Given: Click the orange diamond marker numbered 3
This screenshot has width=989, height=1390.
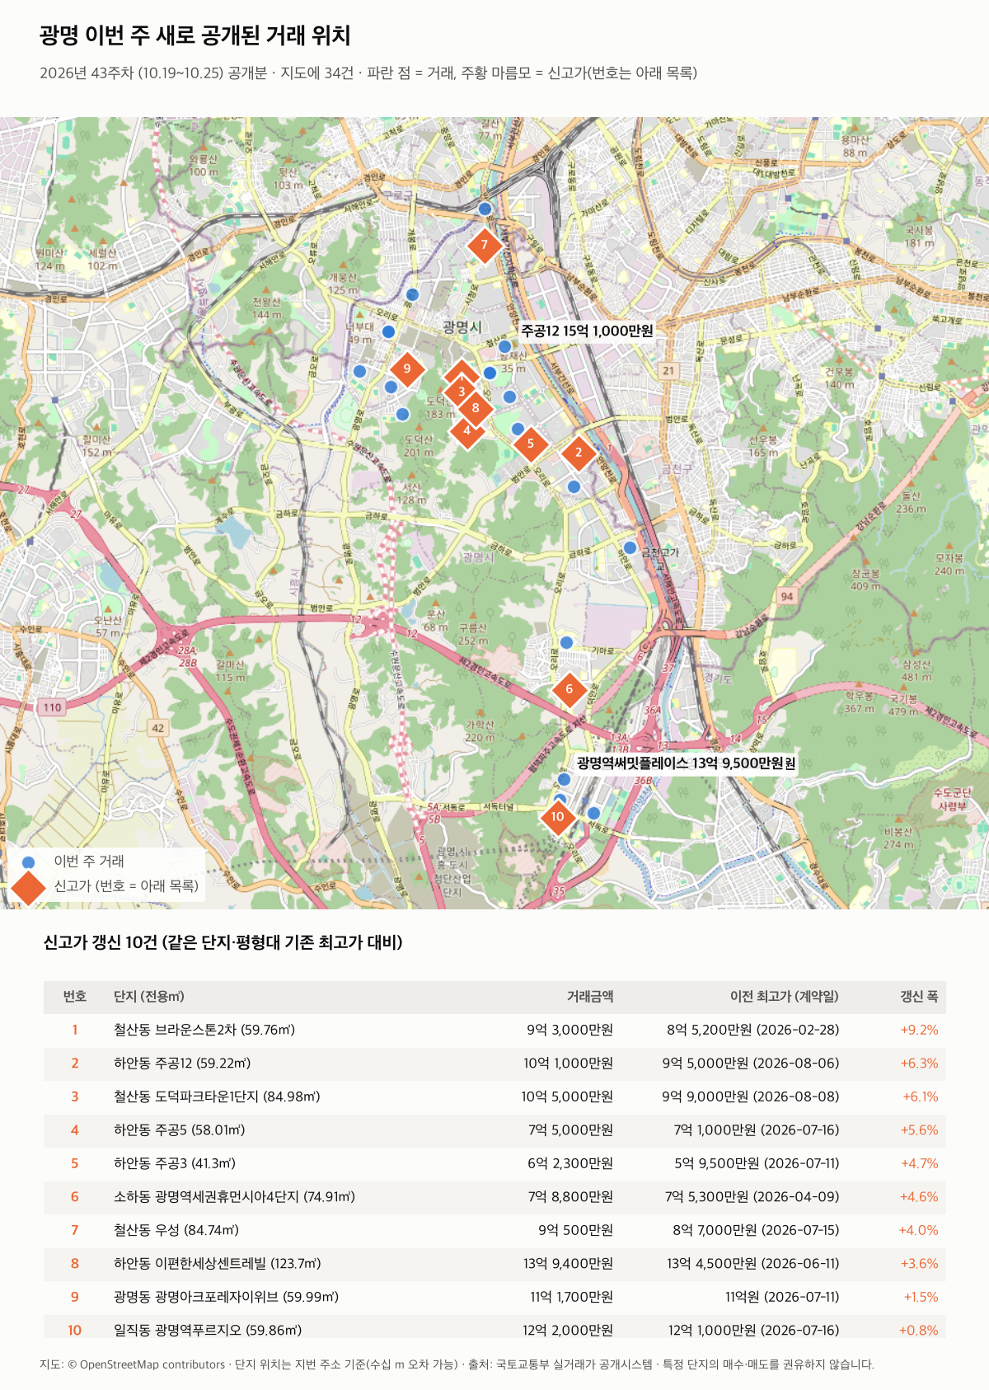Looking at the screenshot, I should point(462,392).
